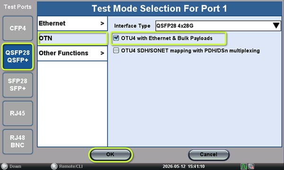Click 'OTU4 SDH/SONET mapping with PDH/DSn multiplexing' label
Image resolution: width=284 pixels, height=170 pixels.
(x=190, y=51)
